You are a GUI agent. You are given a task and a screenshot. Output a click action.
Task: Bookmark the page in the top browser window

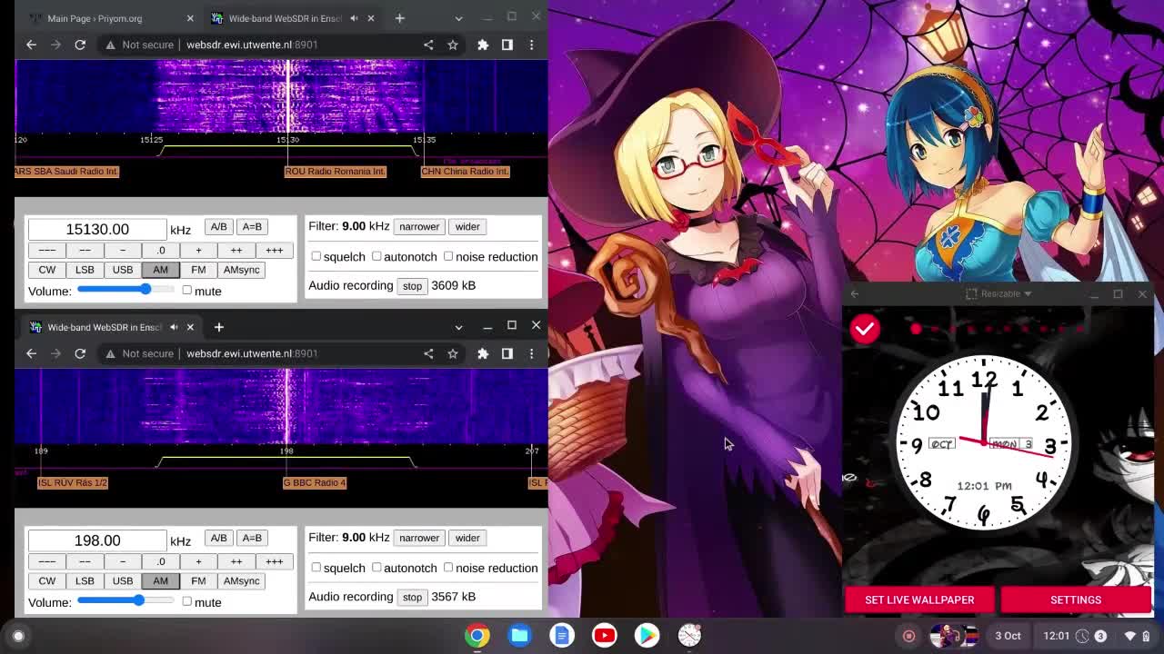click(453, 45)
